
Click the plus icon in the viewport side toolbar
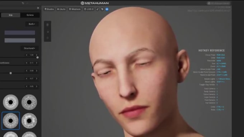48,38
